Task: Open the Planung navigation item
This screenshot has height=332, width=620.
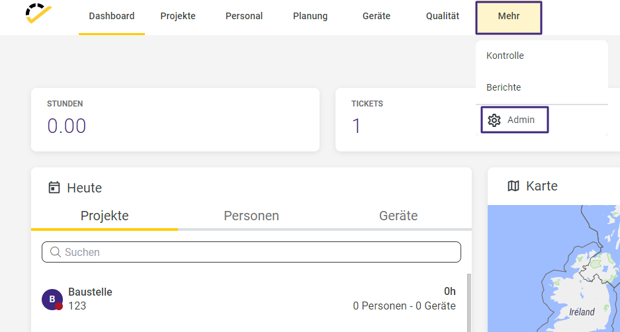Action: coord(310,17)
